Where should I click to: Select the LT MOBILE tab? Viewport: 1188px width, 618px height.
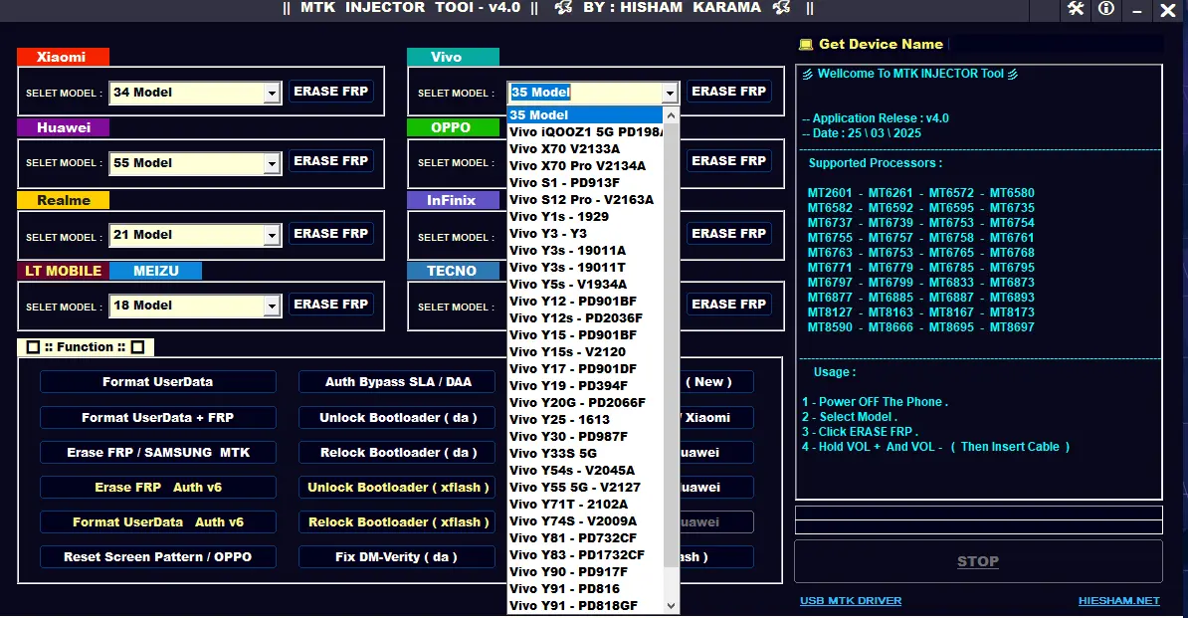point(63,270)
